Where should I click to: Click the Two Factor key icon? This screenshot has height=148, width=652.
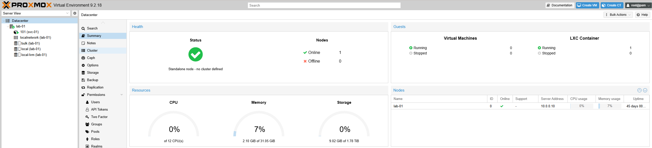tap(87, 117)
